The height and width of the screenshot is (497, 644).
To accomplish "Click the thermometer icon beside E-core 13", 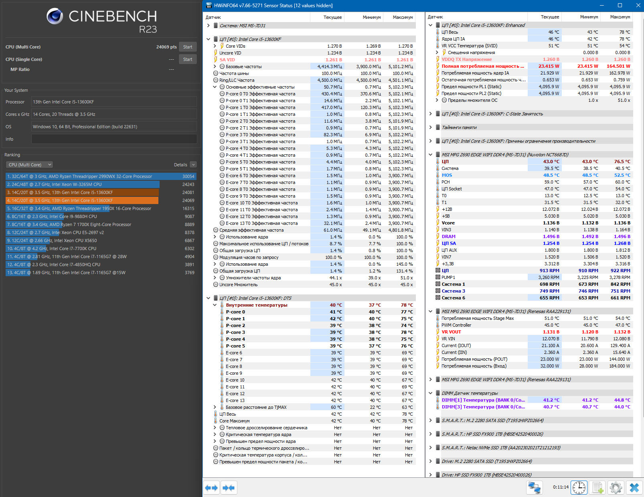I will [x=222, y=400].
